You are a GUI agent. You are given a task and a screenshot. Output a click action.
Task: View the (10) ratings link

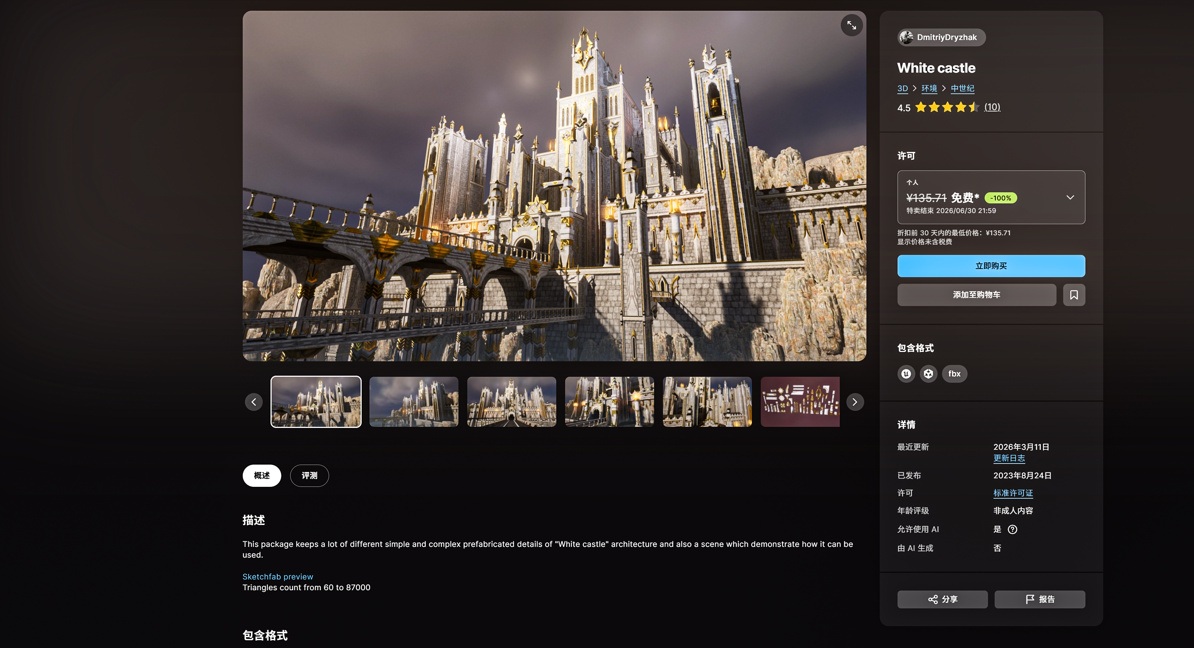pyautogui.click(x=992, y=107)
